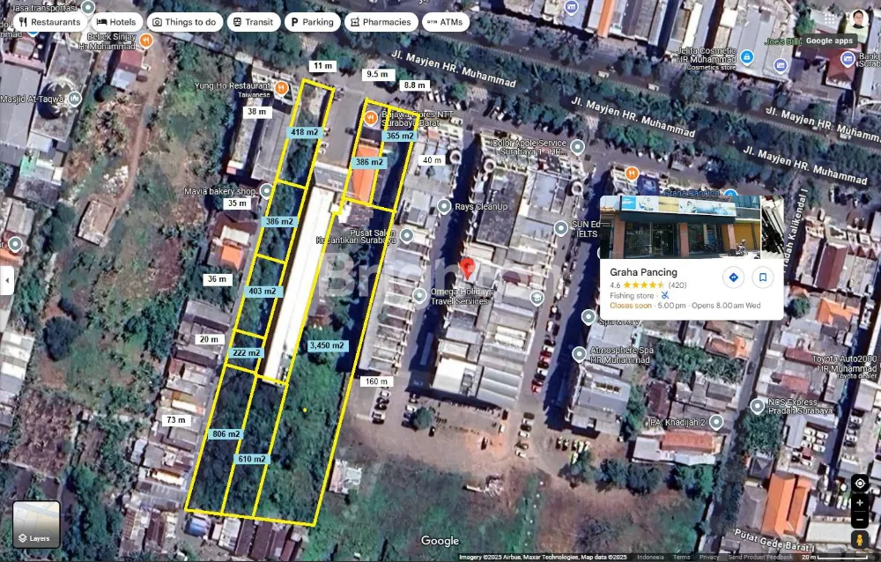Open the Layers map type switcher
881x562 pixels.
coord(37,524)
